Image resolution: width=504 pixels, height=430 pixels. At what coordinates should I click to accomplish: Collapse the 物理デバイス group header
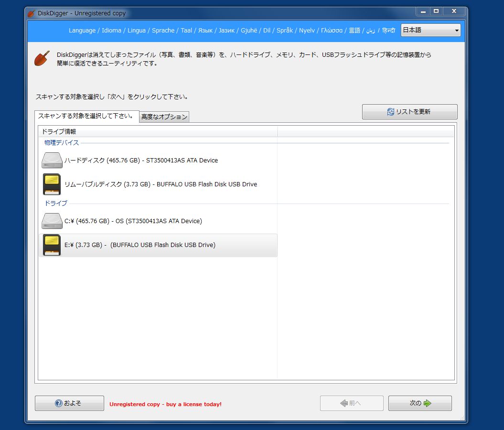click(62, 143)
